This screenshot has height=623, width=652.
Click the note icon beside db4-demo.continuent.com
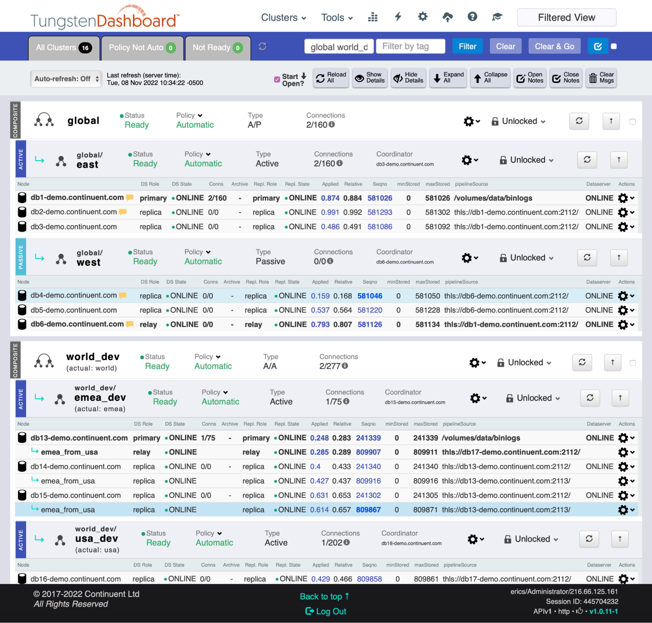123,296
